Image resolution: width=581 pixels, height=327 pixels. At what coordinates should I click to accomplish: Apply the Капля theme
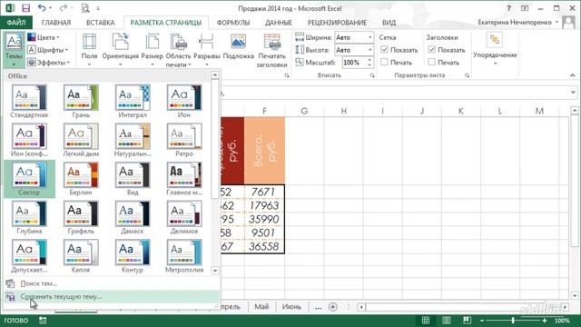click(81, 256)
